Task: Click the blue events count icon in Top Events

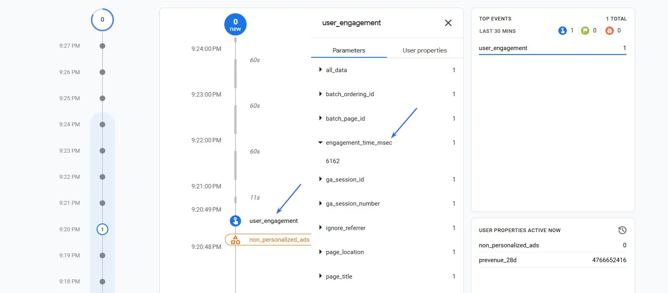Action: (x=562, y=30)
